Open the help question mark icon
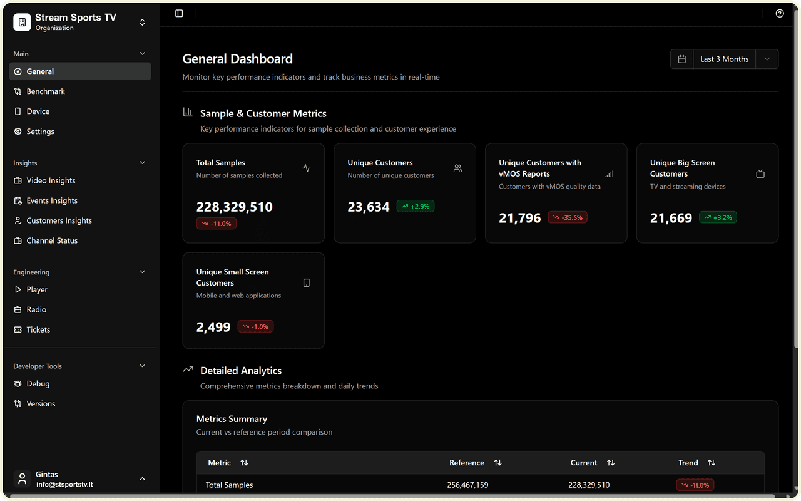 point(780,13)
